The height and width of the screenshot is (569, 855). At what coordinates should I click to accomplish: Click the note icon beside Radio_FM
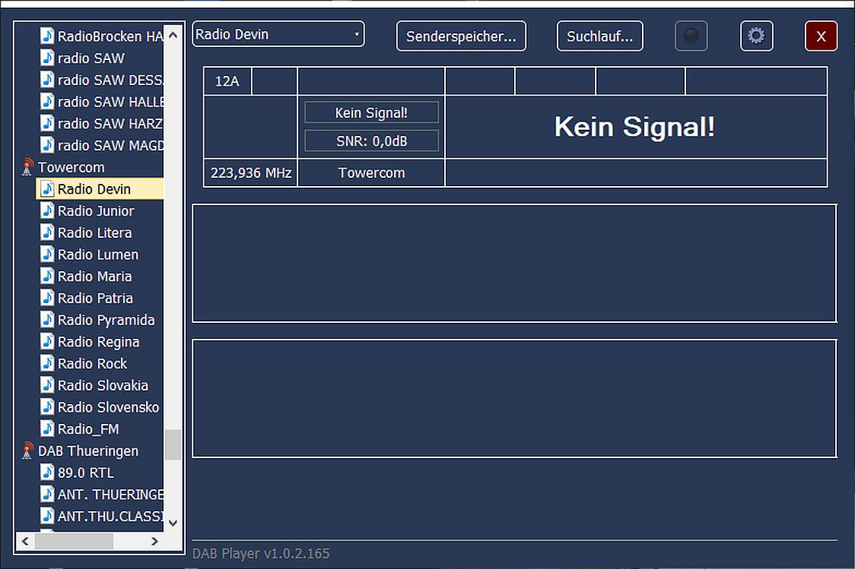[47, 429]
